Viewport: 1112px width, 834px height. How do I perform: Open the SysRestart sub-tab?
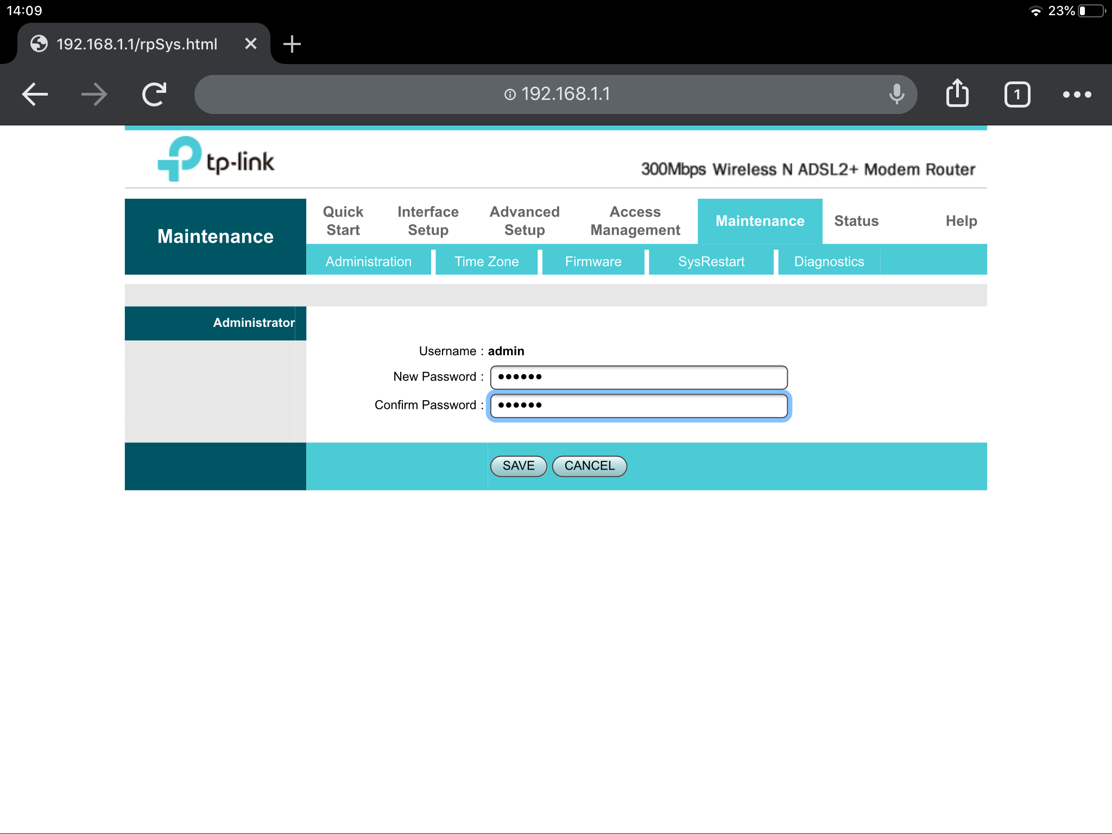(712, 261)
